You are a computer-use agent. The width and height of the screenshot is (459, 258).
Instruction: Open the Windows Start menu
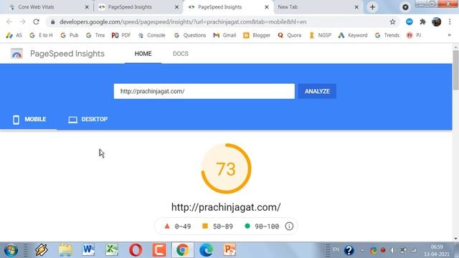(x=11, y=250)
